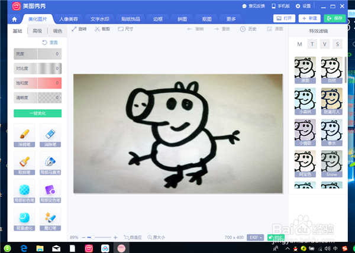Click the zoom level slider handle
Screen dimensions: 355x253
(93, 238)
